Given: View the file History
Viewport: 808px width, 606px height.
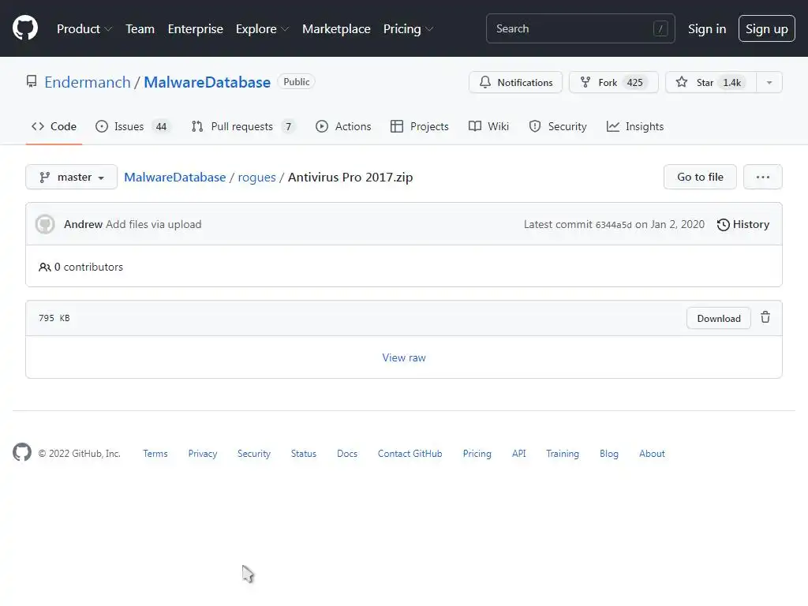Looking at the screenshot, I should coord(743,224).
